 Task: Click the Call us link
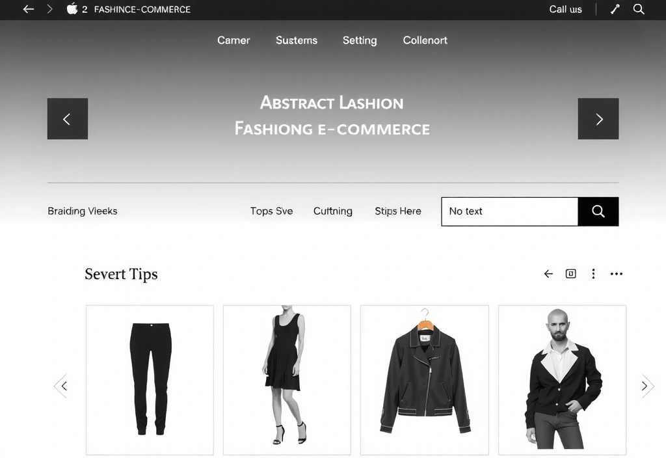click(x=565, y=9)
